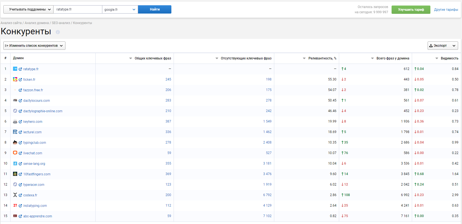462x224 pixels.
Task: Sort by Релевантность, % column
Action: click(322, 58)
